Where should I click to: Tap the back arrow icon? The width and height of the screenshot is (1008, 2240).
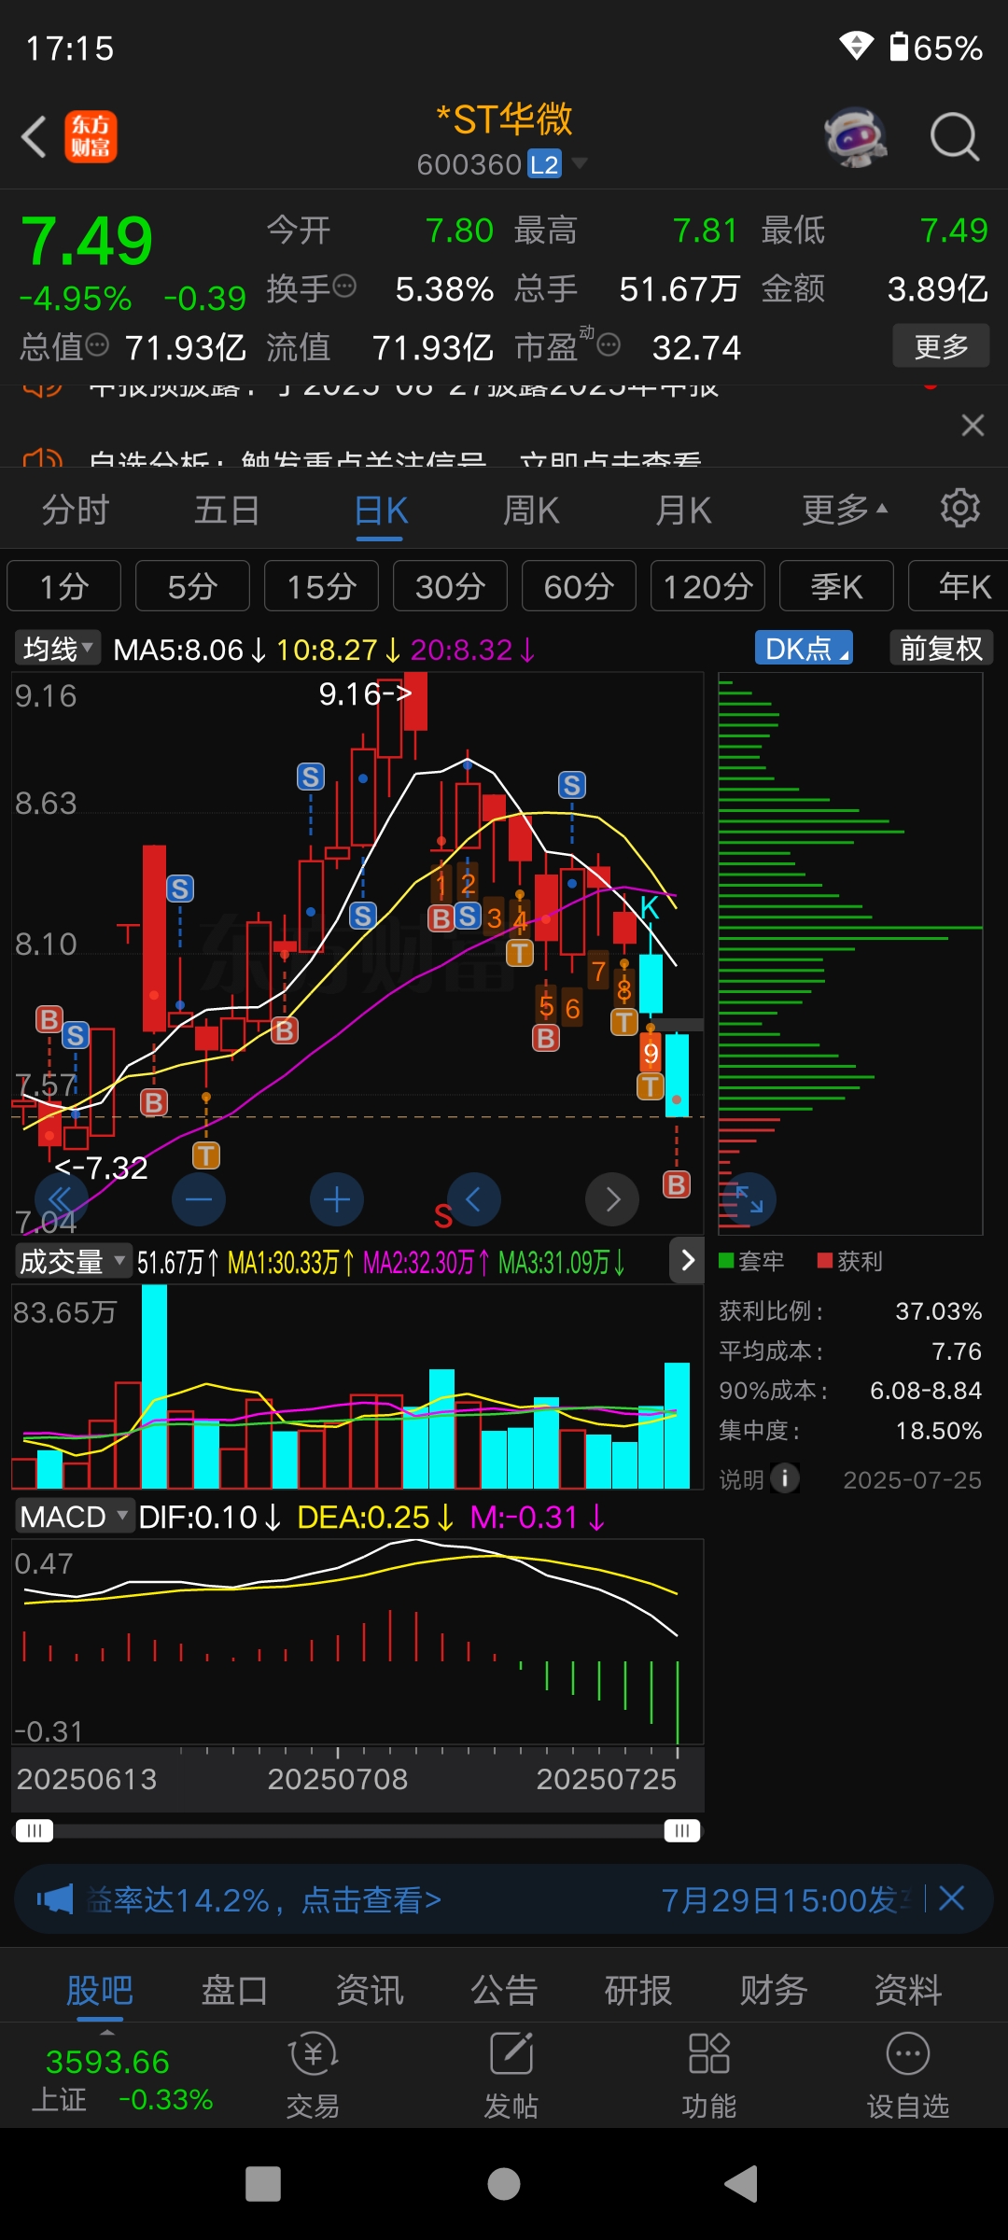35,137
